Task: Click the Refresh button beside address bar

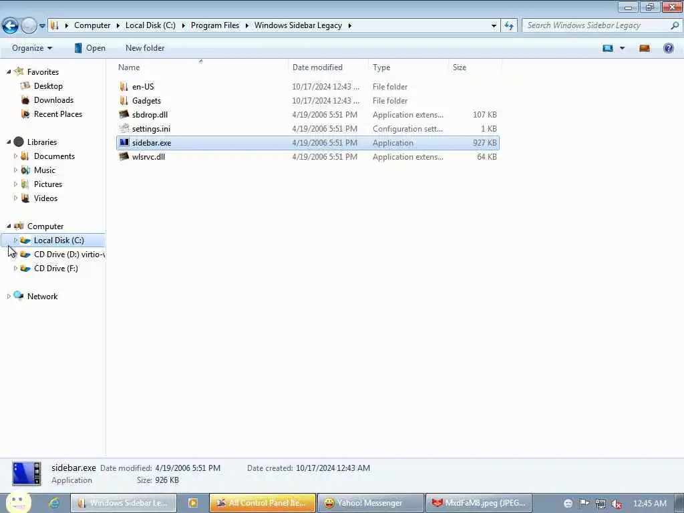Action: click(509, 26)
